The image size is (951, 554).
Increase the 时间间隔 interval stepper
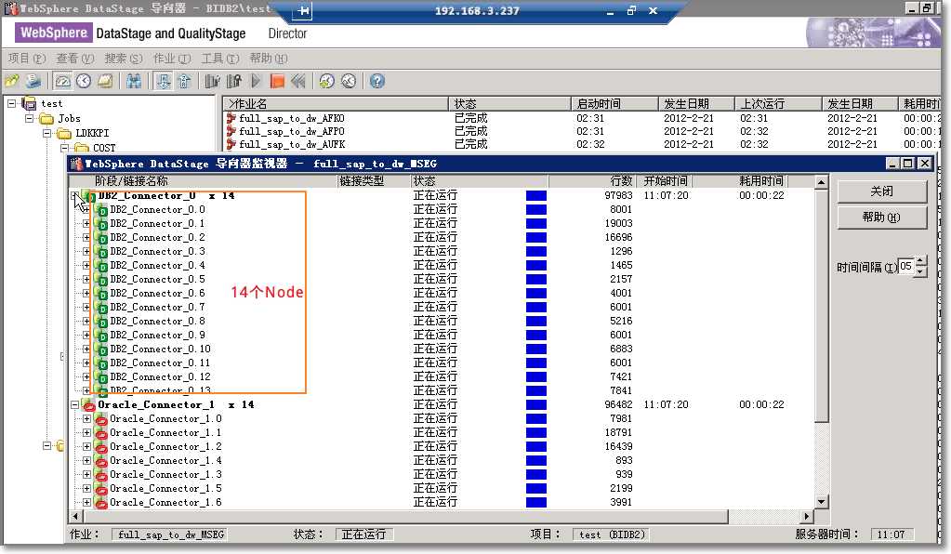point(921,261)
